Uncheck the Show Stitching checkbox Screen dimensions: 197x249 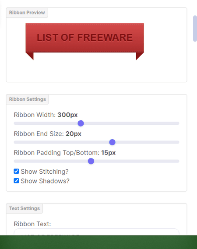coord(16,172)
